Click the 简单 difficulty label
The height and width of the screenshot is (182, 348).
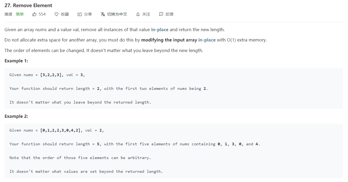pyautogui.click(x=20, y=14)
